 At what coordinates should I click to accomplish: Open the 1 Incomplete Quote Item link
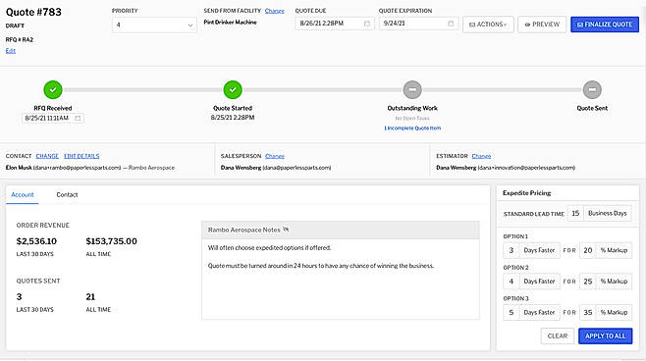coord(412,128)
